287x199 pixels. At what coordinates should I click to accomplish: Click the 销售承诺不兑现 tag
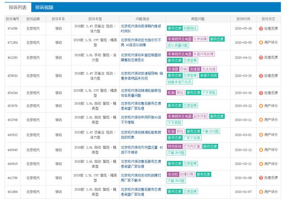pos(180,82)
